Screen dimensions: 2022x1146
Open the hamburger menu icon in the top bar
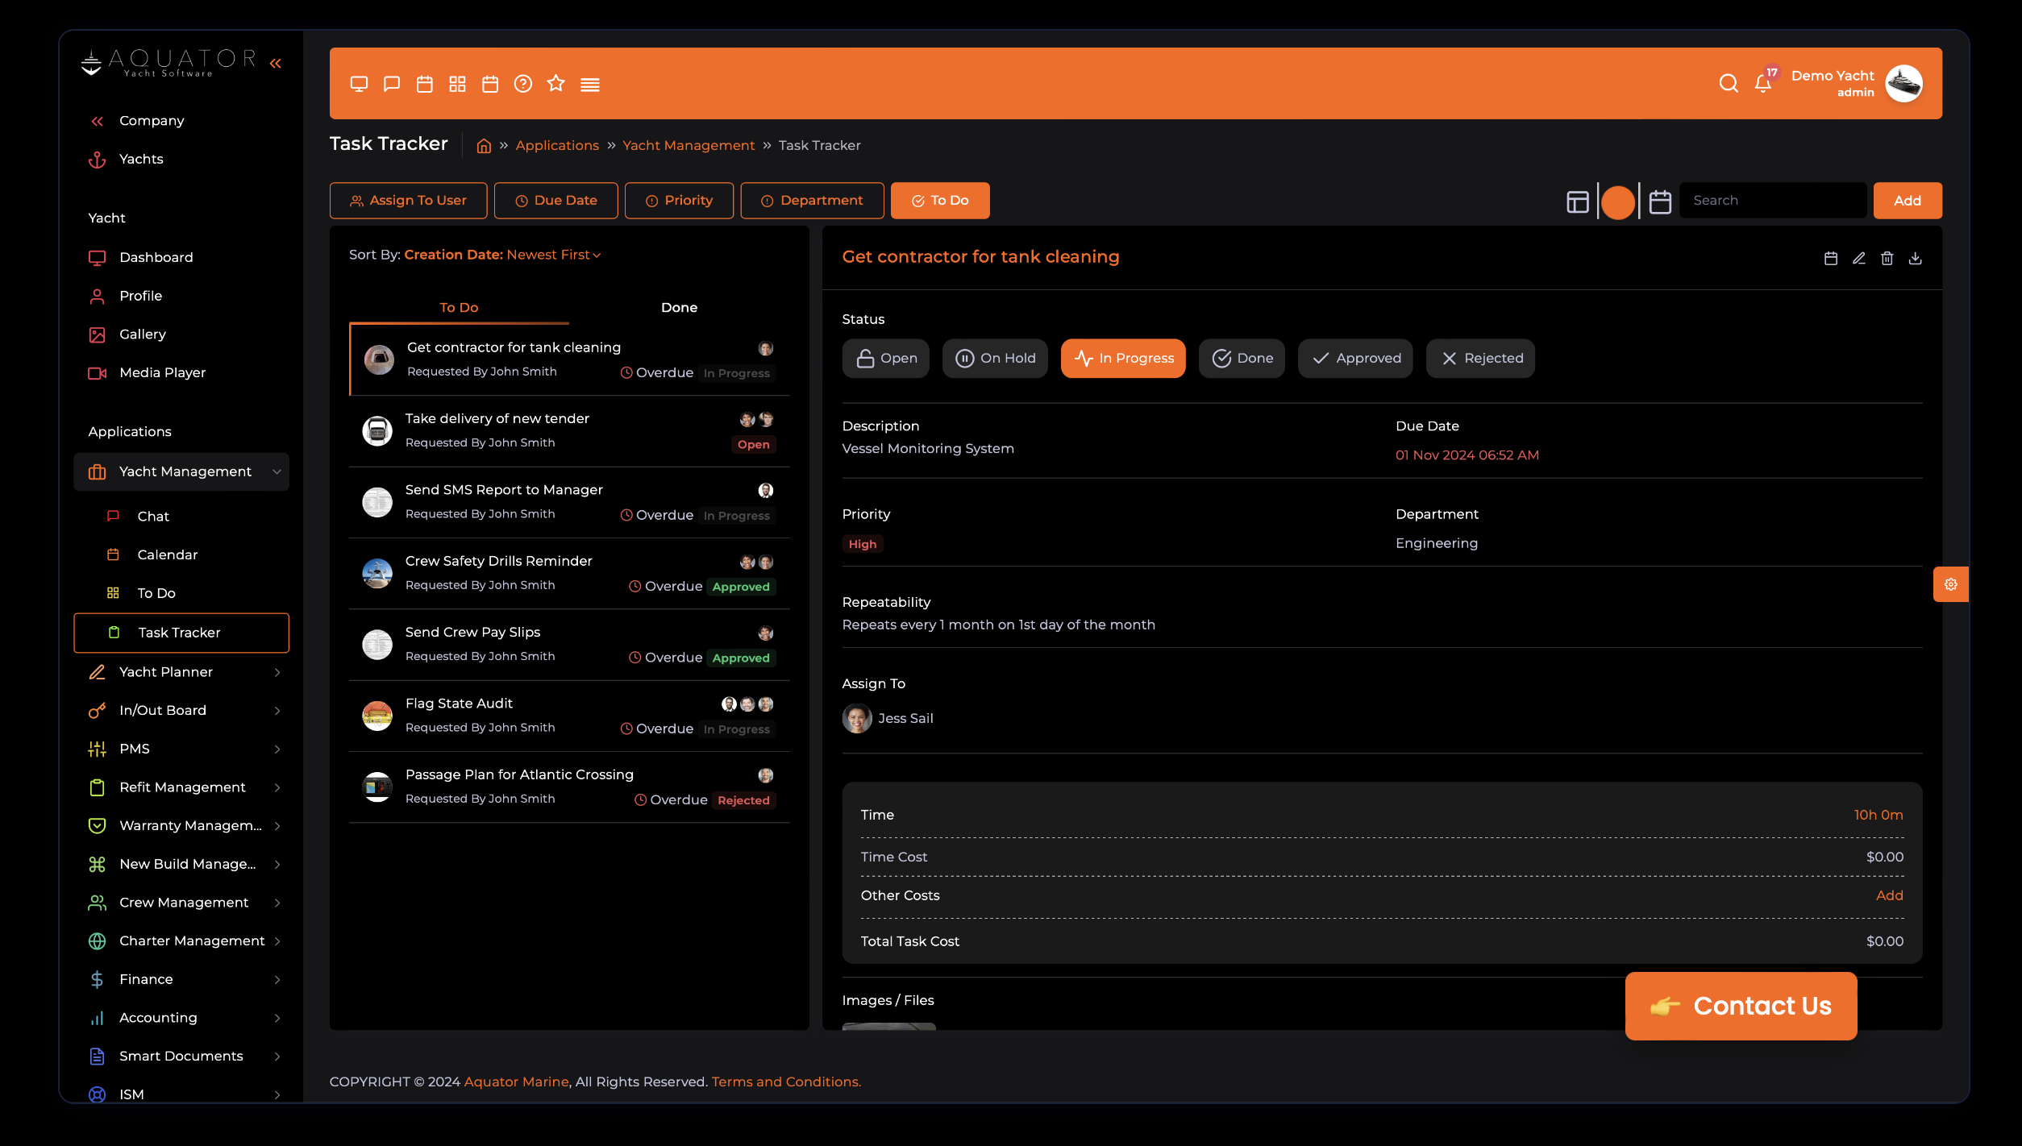[x=590, y=85]
